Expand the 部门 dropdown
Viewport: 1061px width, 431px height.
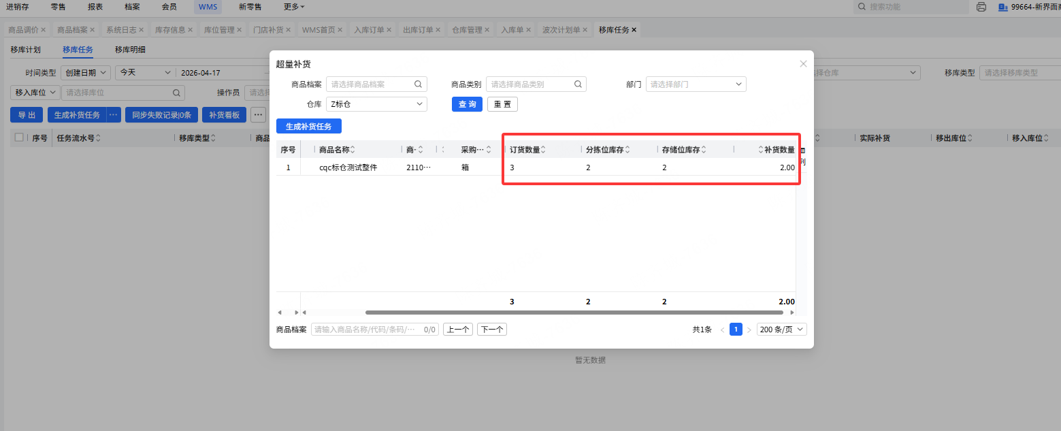pos(696,84)
